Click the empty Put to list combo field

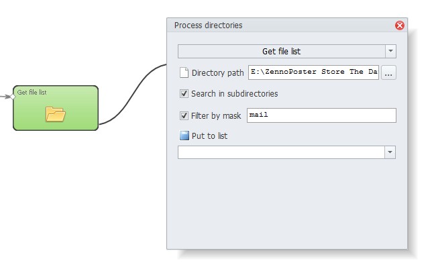[281, 152]
